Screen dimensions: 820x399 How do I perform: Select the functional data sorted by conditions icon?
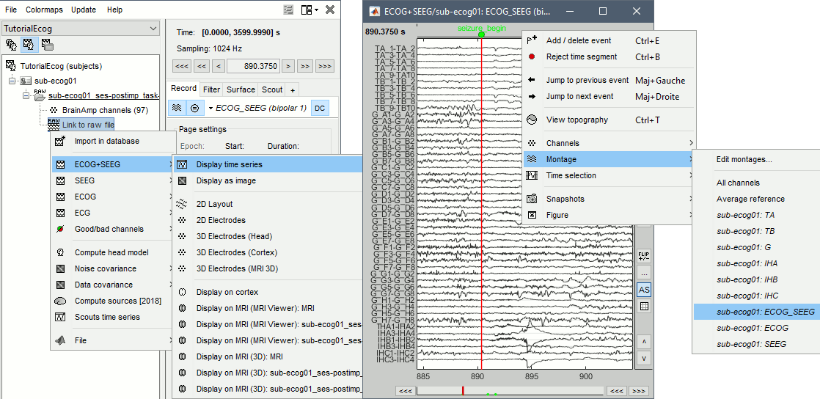[47, 45]
